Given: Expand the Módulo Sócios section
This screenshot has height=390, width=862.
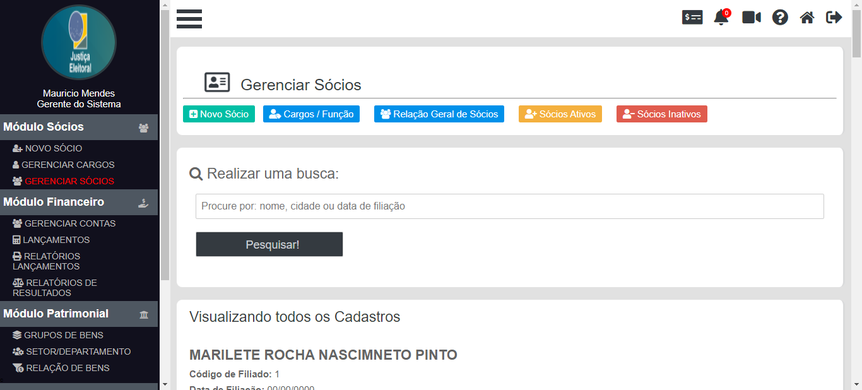Looking at the screenshot, I should click(x=79, y=127).
